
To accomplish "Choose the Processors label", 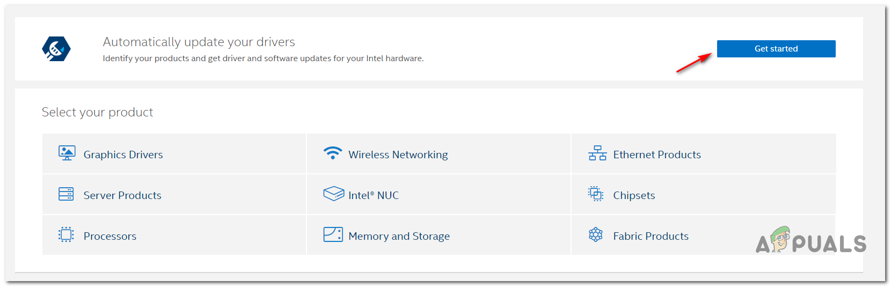I will pos(110,236).
